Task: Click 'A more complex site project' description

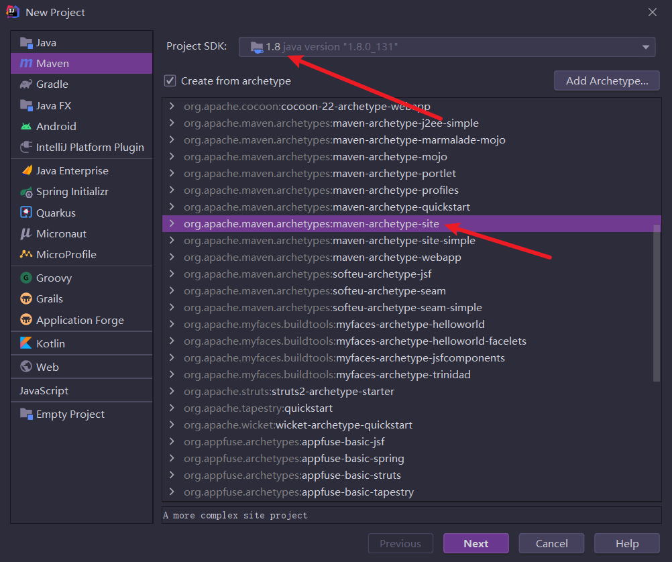Action: tap(235, 515)
